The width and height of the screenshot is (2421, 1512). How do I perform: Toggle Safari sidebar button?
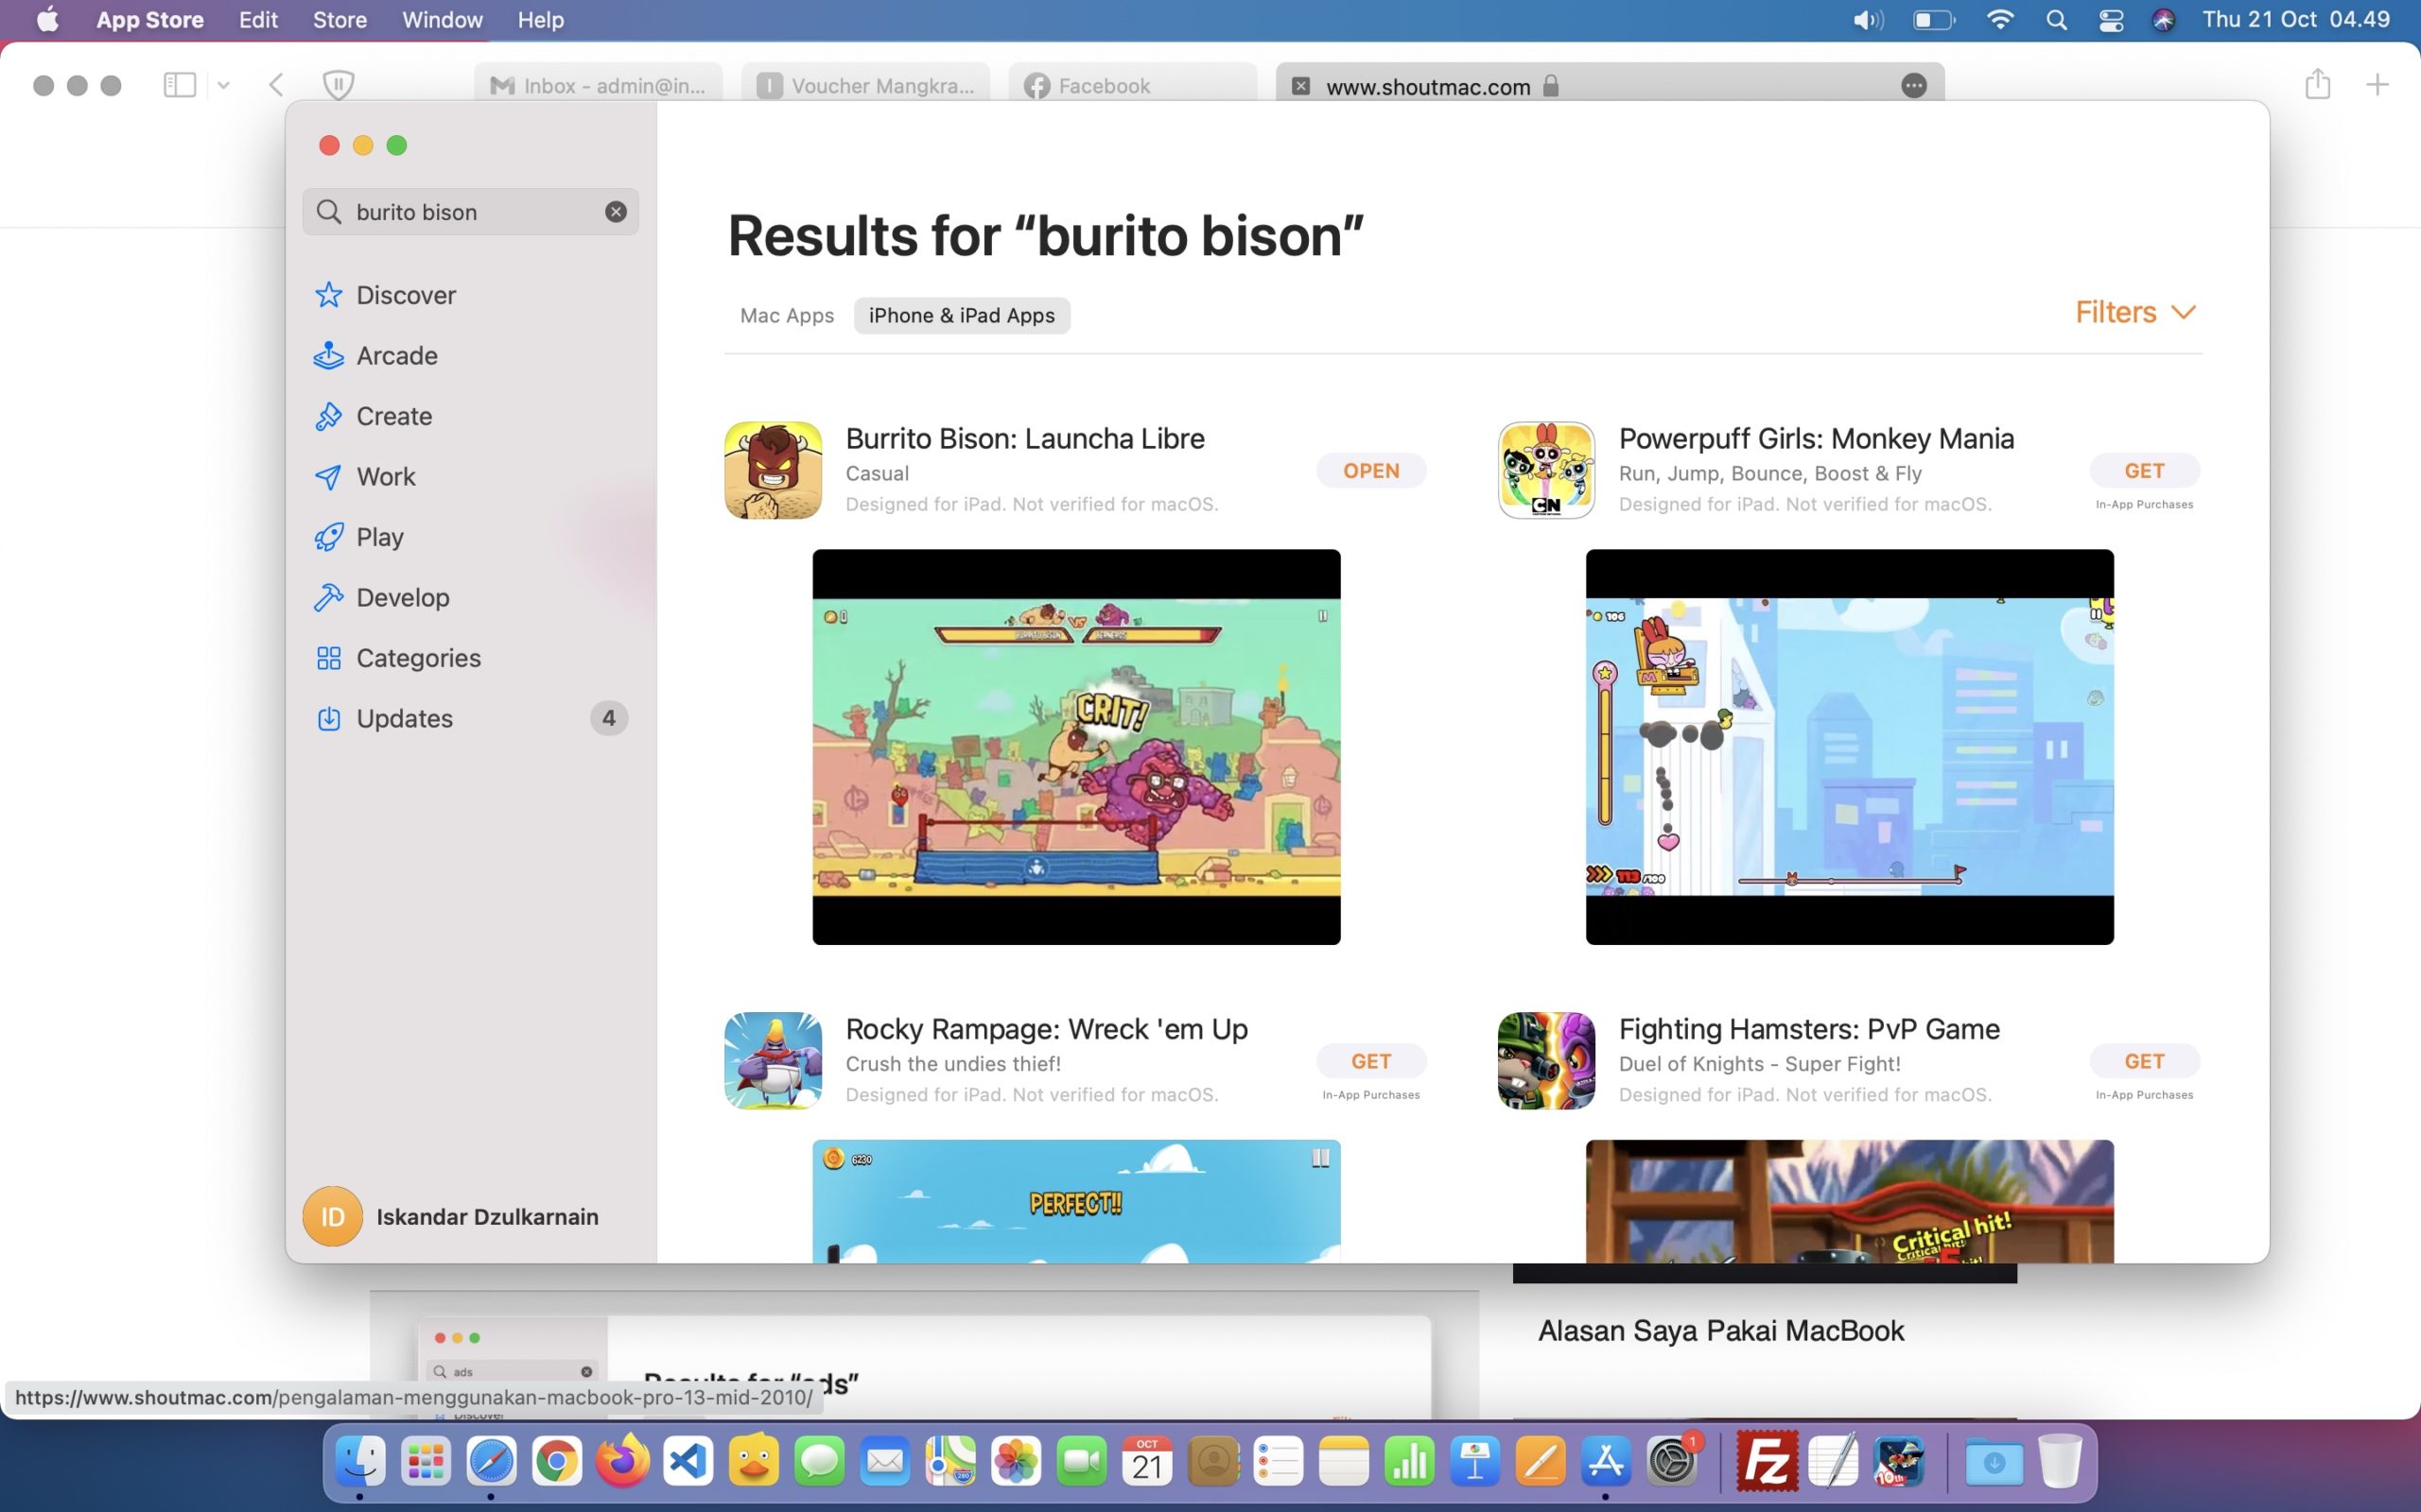click(180, 85)
